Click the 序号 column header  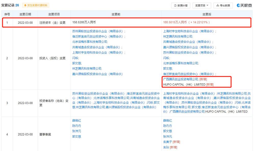point(7,14)
